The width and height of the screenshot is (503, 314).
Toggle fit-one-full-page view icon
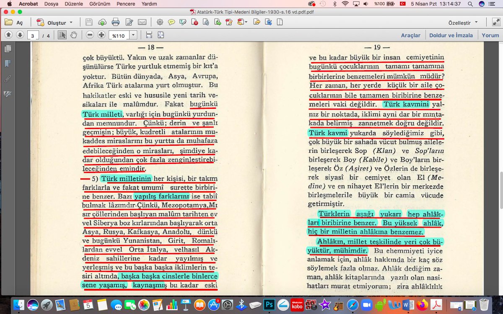coord(161,35)
